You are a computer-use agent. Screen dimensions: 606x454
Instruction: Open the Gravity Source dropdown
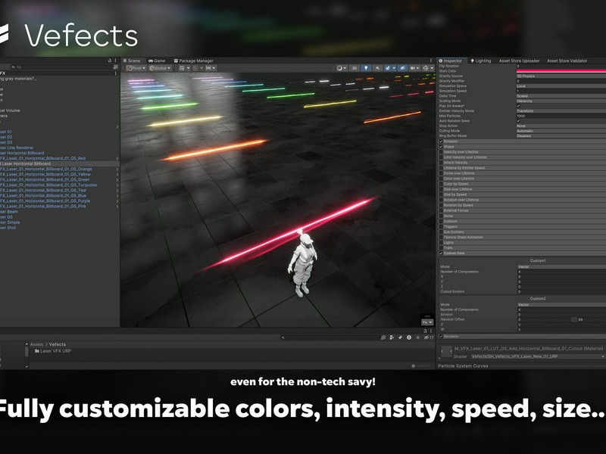pos(561,76)
